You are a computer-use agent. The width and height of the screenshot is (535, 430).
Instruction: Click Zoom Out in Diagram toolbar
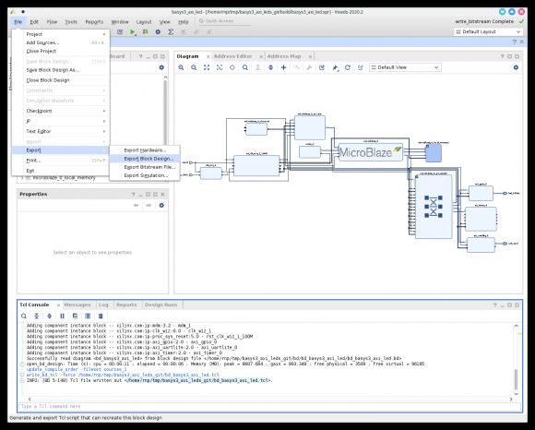(x=194, y=67)
